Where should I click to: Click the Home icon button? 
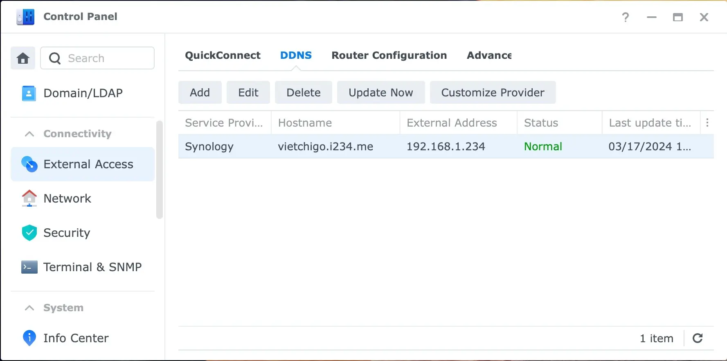point(23,58)
